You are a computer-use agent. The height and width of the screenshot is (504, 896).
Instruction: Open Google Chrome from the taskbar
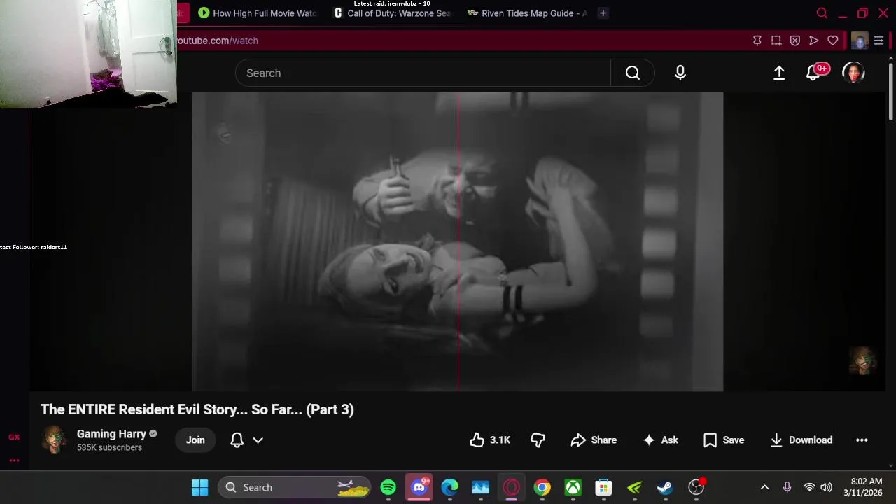[x=542, y=487]
